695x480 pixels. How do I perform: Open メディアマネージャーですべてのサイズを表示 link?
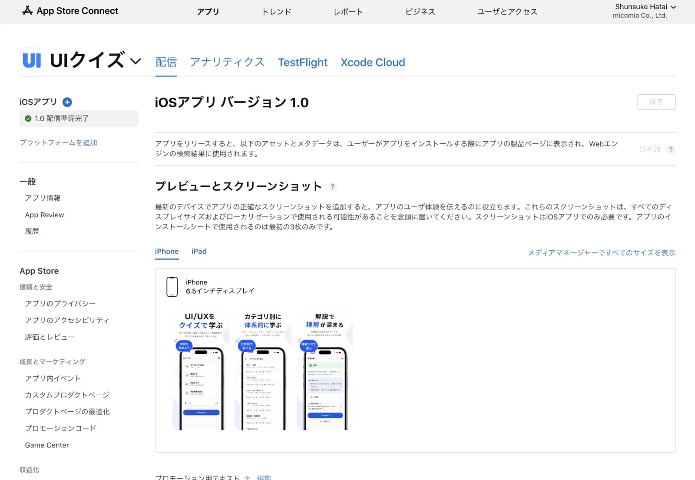click(x=602, y=253)
